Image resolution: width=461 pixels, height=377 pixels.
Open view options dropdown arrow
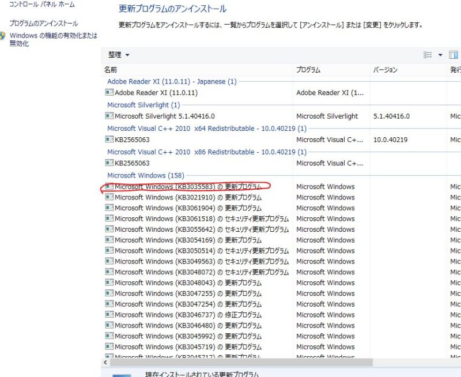point(440,55)
